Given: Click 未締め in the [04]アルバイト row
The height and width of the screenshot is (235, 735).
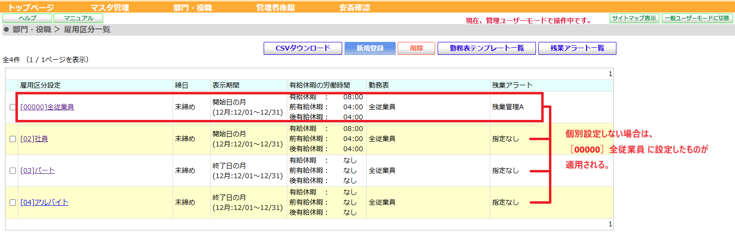Looking at the screenshot, I should coord(185,202).
